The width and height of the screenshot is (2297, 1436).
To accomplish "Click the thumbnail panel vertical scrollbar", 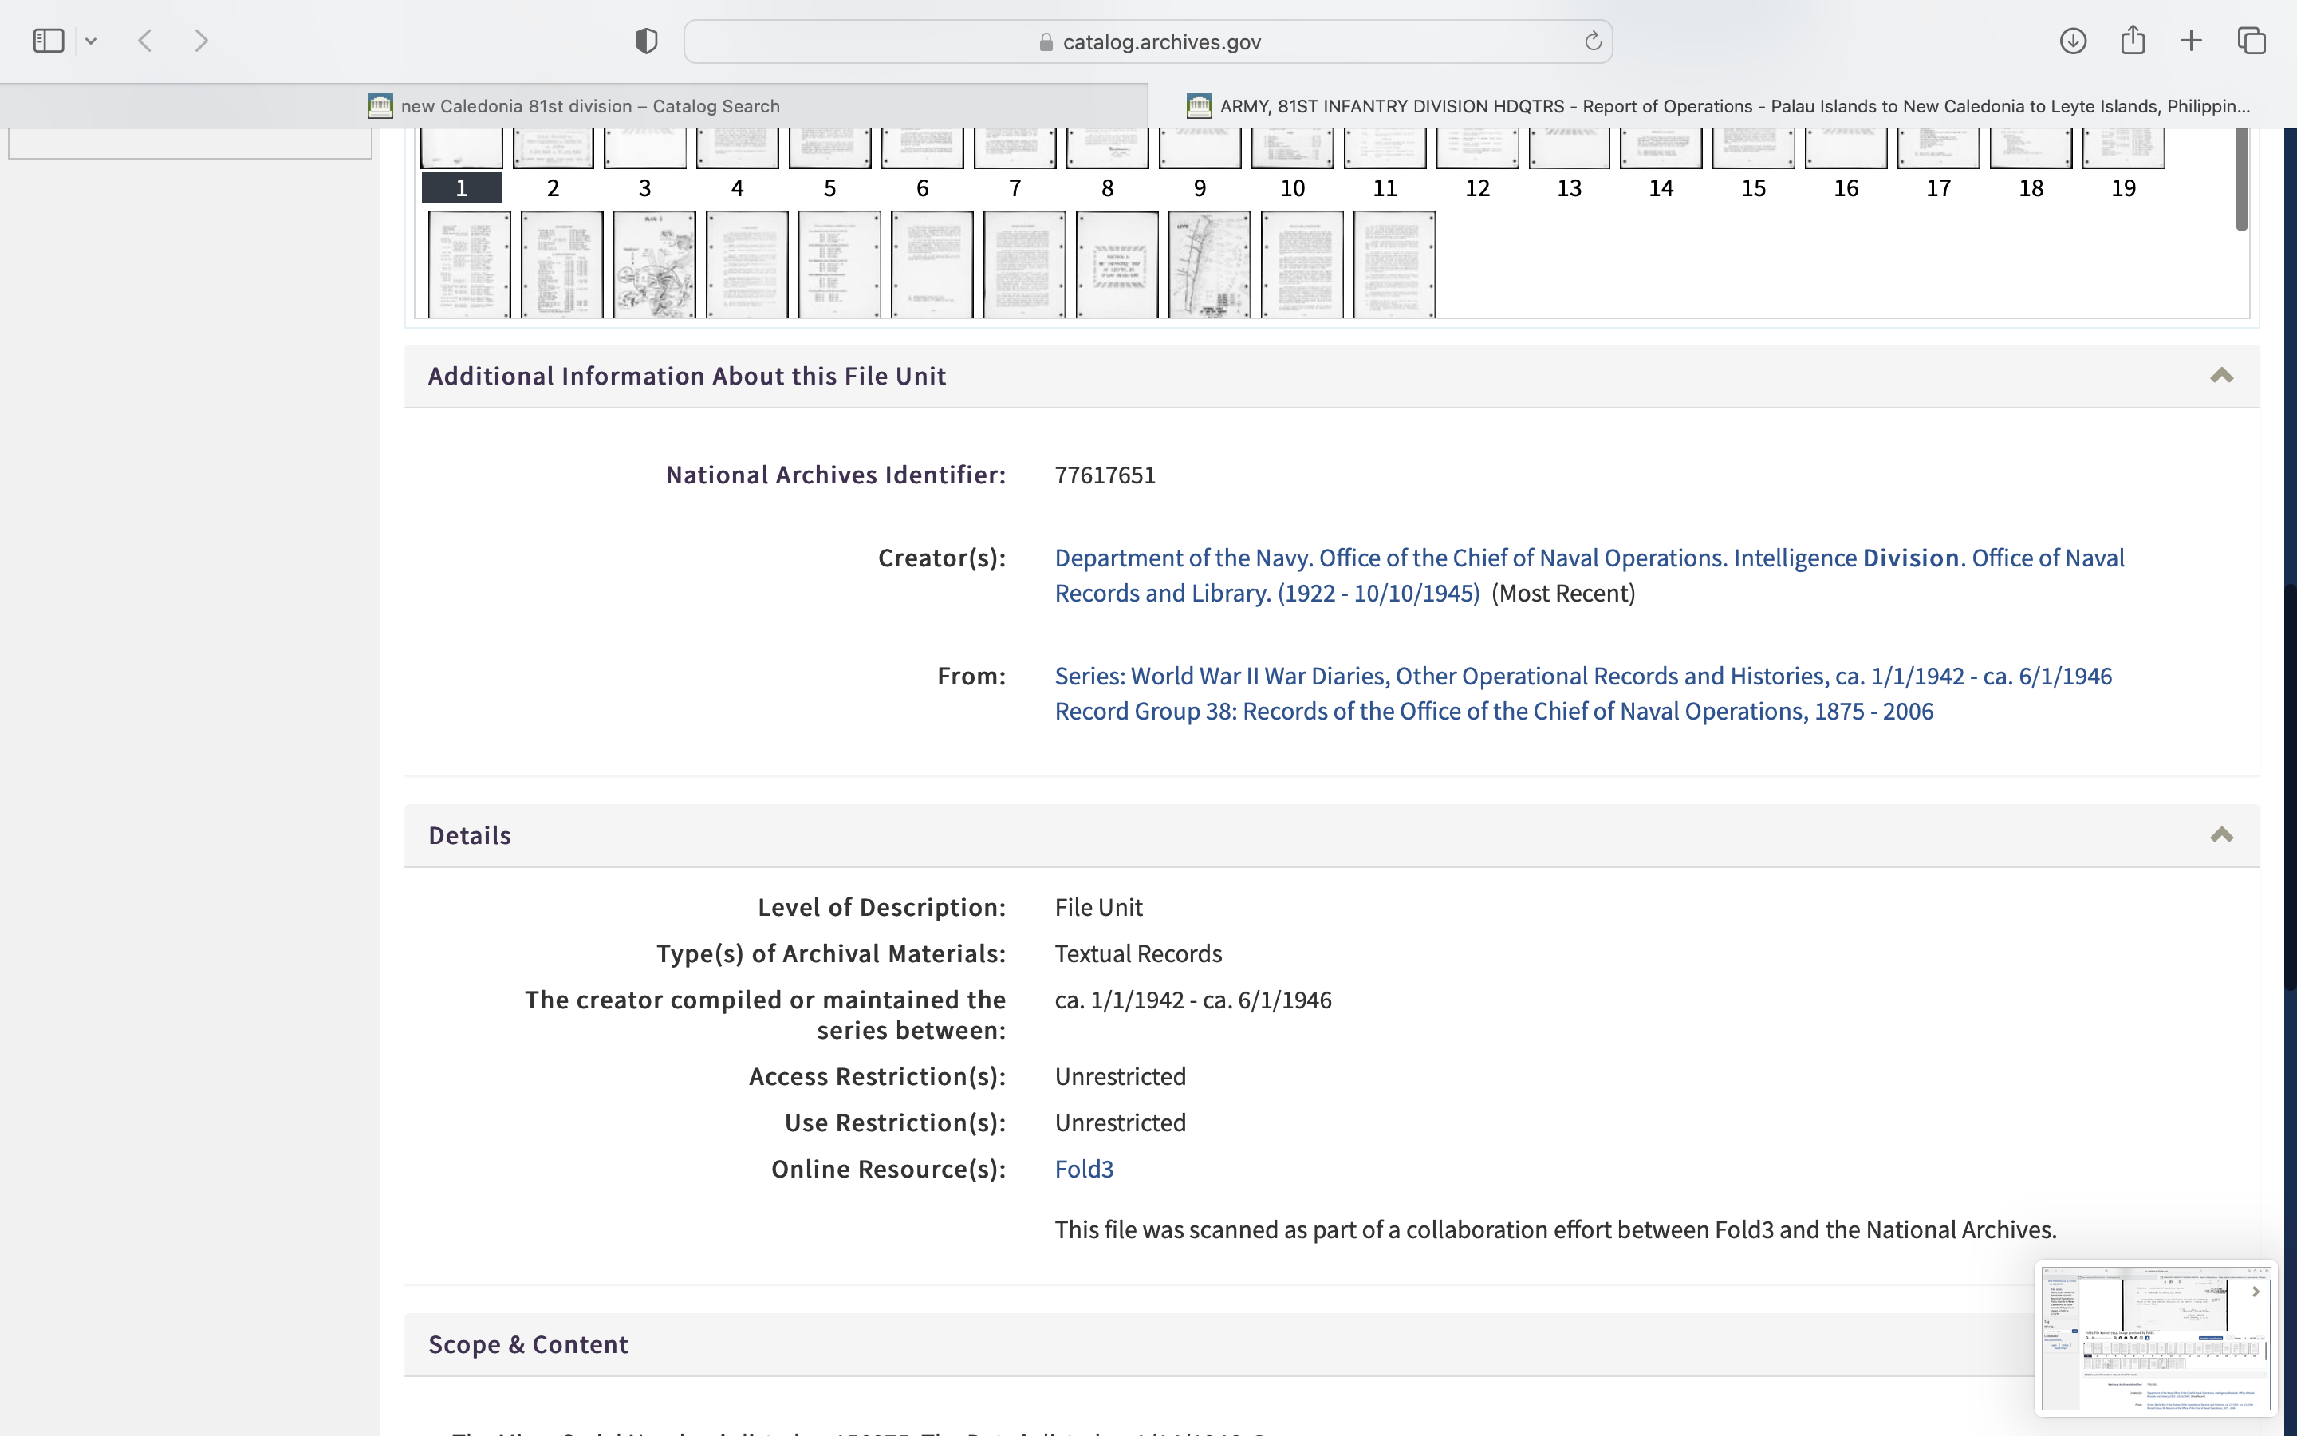I will pos(2241,180).
